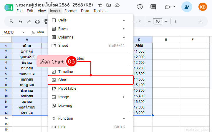The width and height of the screenshot is (212, 132).
Task: Select column E header
Action: pos(166,40)
